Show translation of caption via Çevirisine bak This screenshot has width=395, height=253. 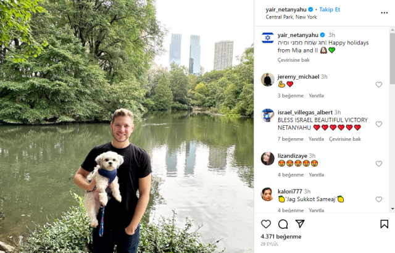294,60
